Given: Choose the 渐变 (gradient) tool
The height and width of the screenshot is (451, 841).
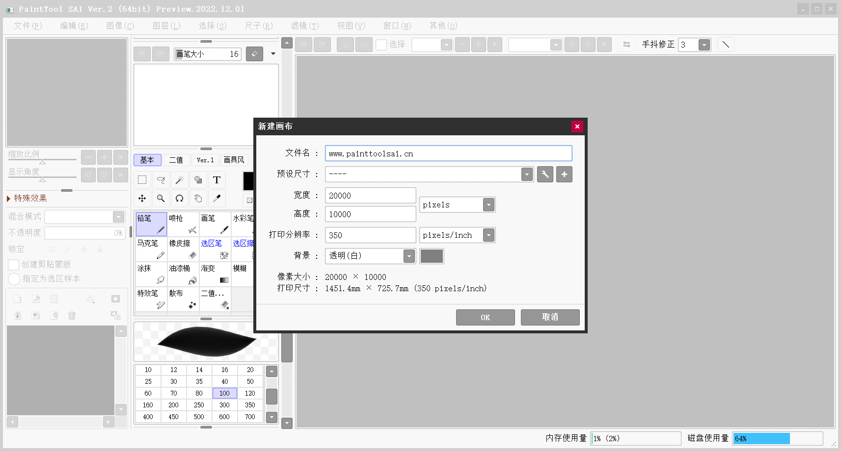Looking at the screenshot, I should coord(215,274).
